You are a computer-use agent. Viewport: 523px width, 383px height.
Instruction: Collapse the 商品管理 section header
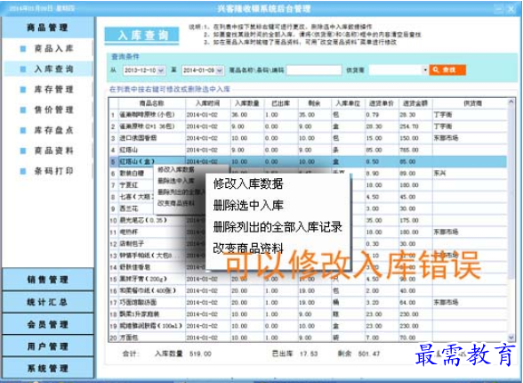tap(48, 28)
